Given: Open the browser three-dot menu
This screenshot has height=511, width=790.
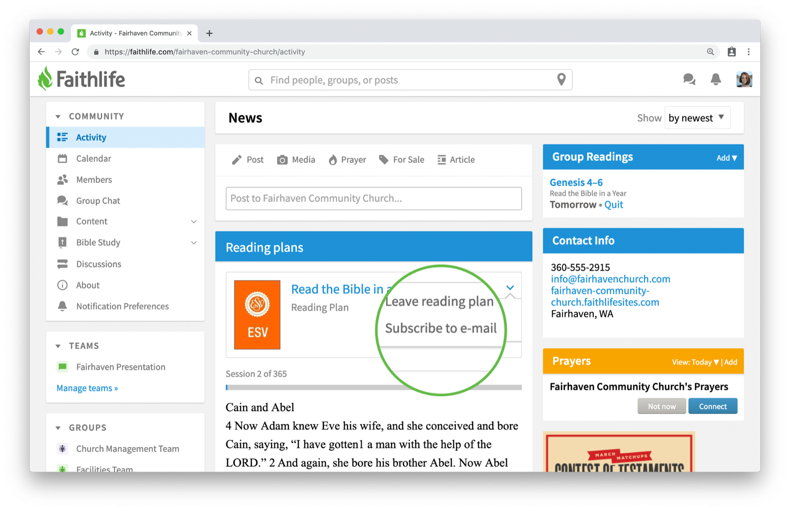Looking at the screenshot, I should click(749, 52).
